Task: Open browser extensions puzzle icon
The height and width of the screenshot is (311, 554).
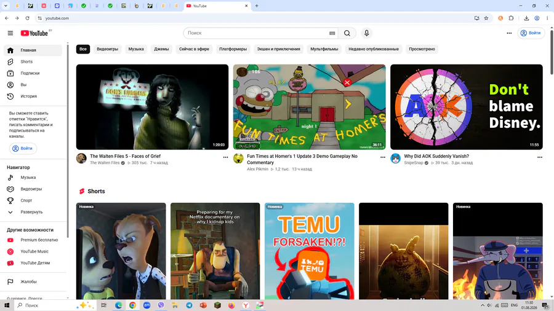Action: coord(511,18)
